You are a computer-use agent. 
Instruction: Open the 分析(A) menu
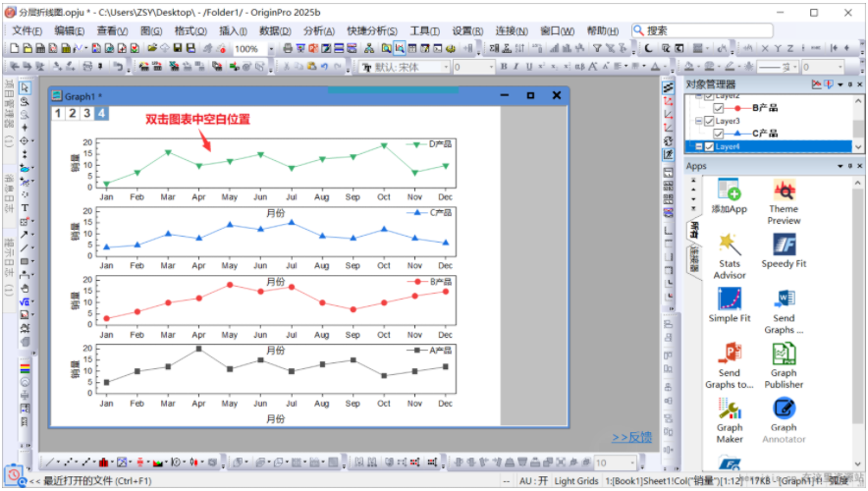(x=319, y=31)
